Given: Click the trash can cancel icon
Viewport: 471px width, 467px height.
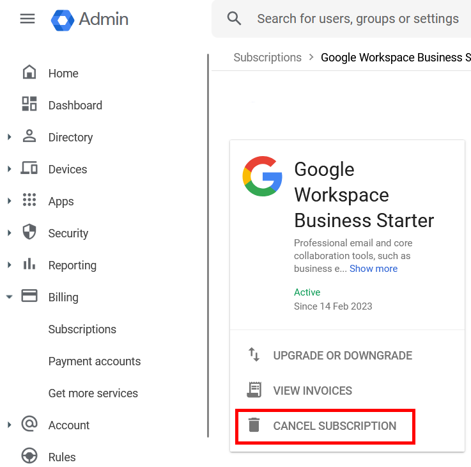Looking at the screenshot, I should 254,425.
